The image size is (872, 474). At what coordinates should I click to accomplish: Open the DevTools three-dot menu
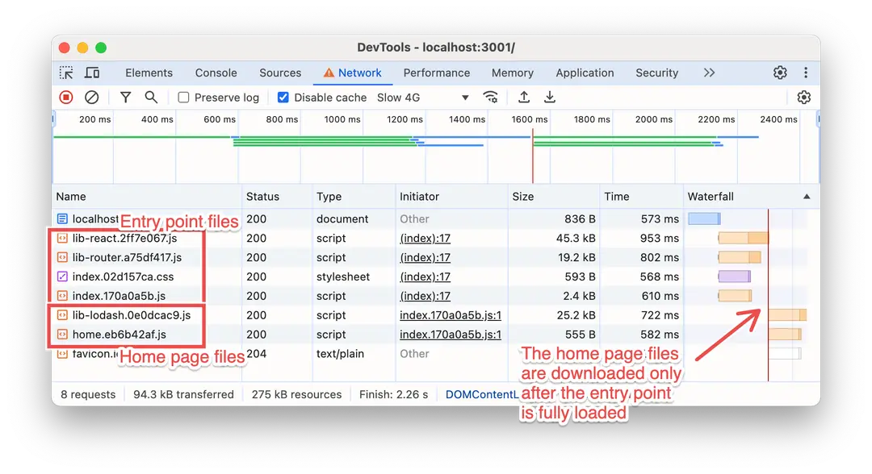pos(805,73)
